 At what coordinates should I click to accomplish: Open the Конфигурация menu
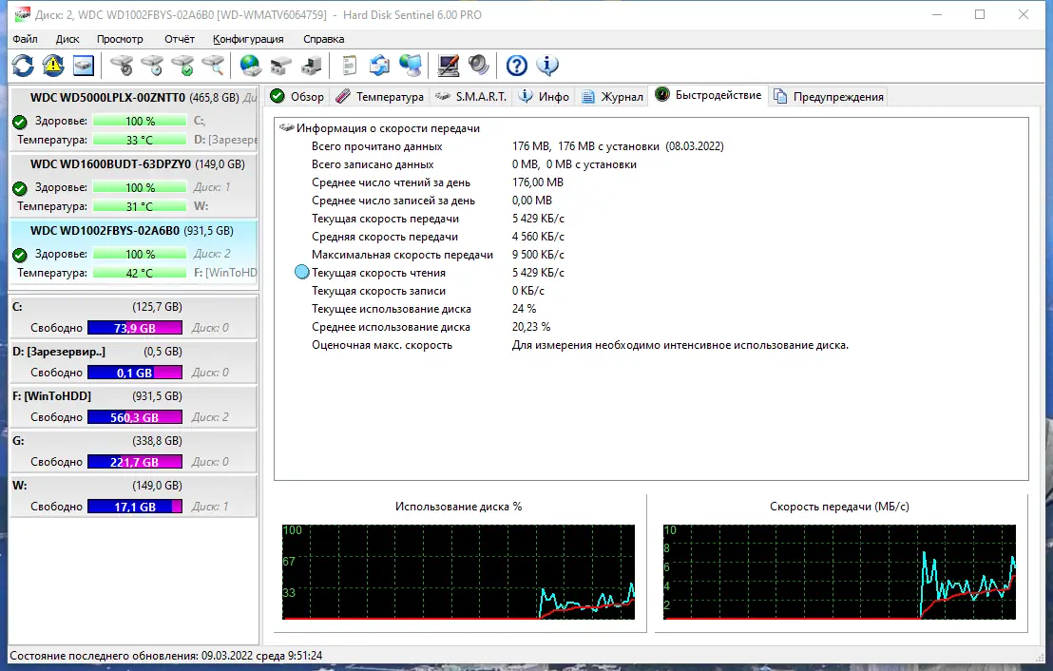pos(248,39)
